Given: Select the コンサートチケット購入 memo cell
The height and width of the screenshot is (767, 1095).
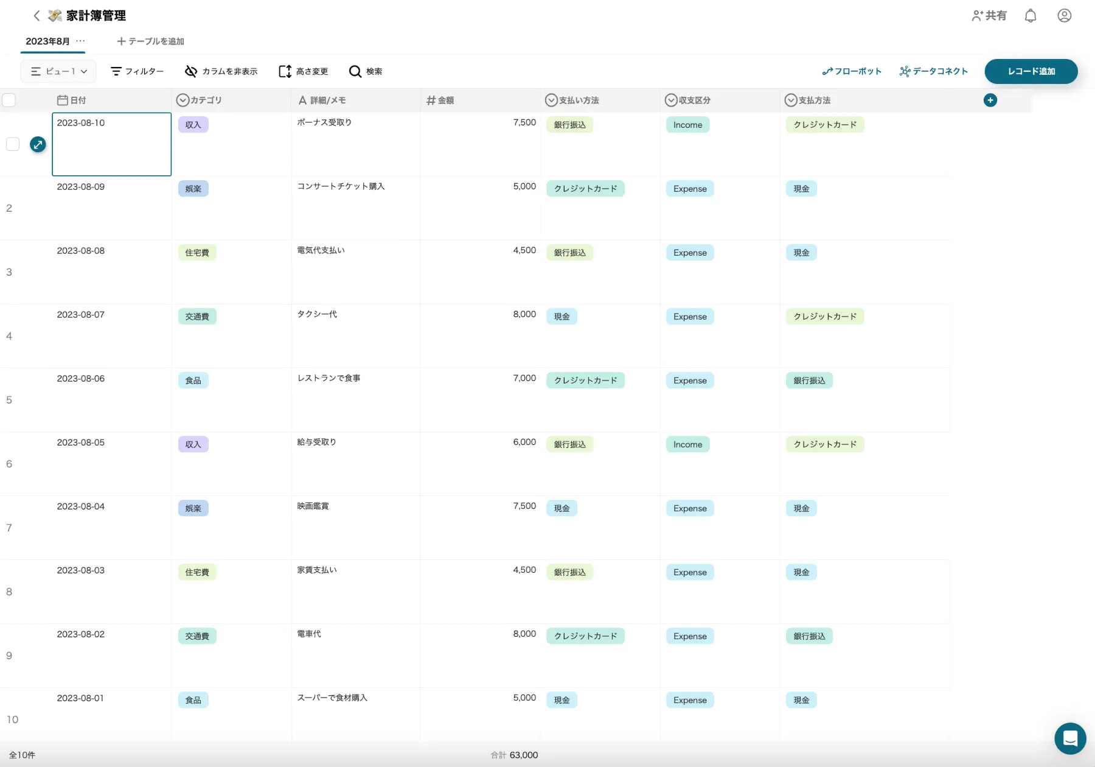Looking at the screenshot, I should (x=356, y=208).
